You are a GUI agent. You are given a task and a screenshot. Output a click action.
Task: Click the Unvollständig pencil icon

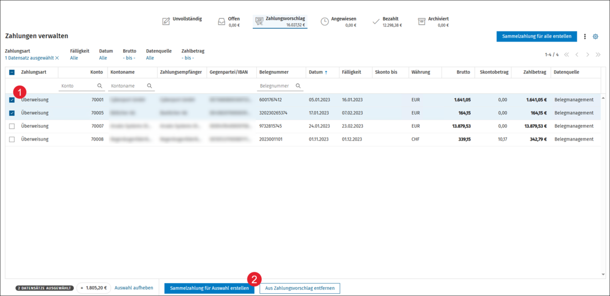[166, 22]
